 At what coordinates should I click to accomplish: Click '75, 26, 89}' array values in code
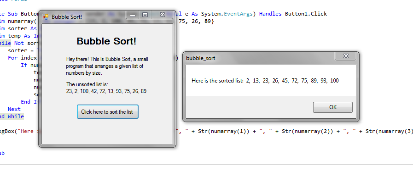[197, 21]
